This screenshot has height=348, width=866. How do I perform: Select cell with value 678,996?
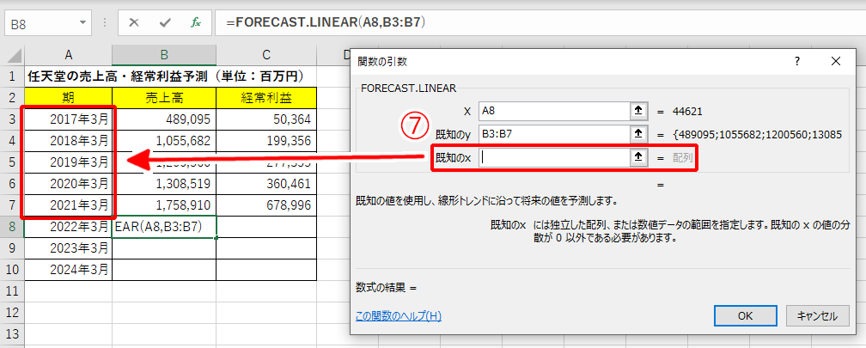click(266, 205)
